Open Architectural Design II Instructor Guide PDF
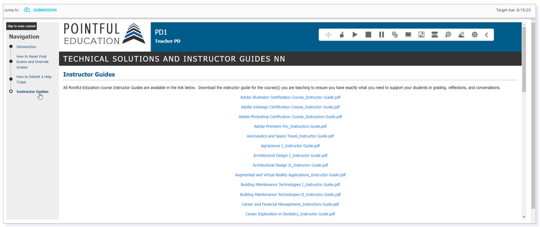The height and width of the screenshot is (227, 540). pos(290,165)
